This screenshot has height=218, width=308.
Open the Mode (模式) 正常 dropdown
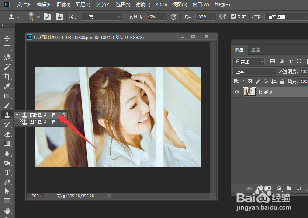pos(102,17)
